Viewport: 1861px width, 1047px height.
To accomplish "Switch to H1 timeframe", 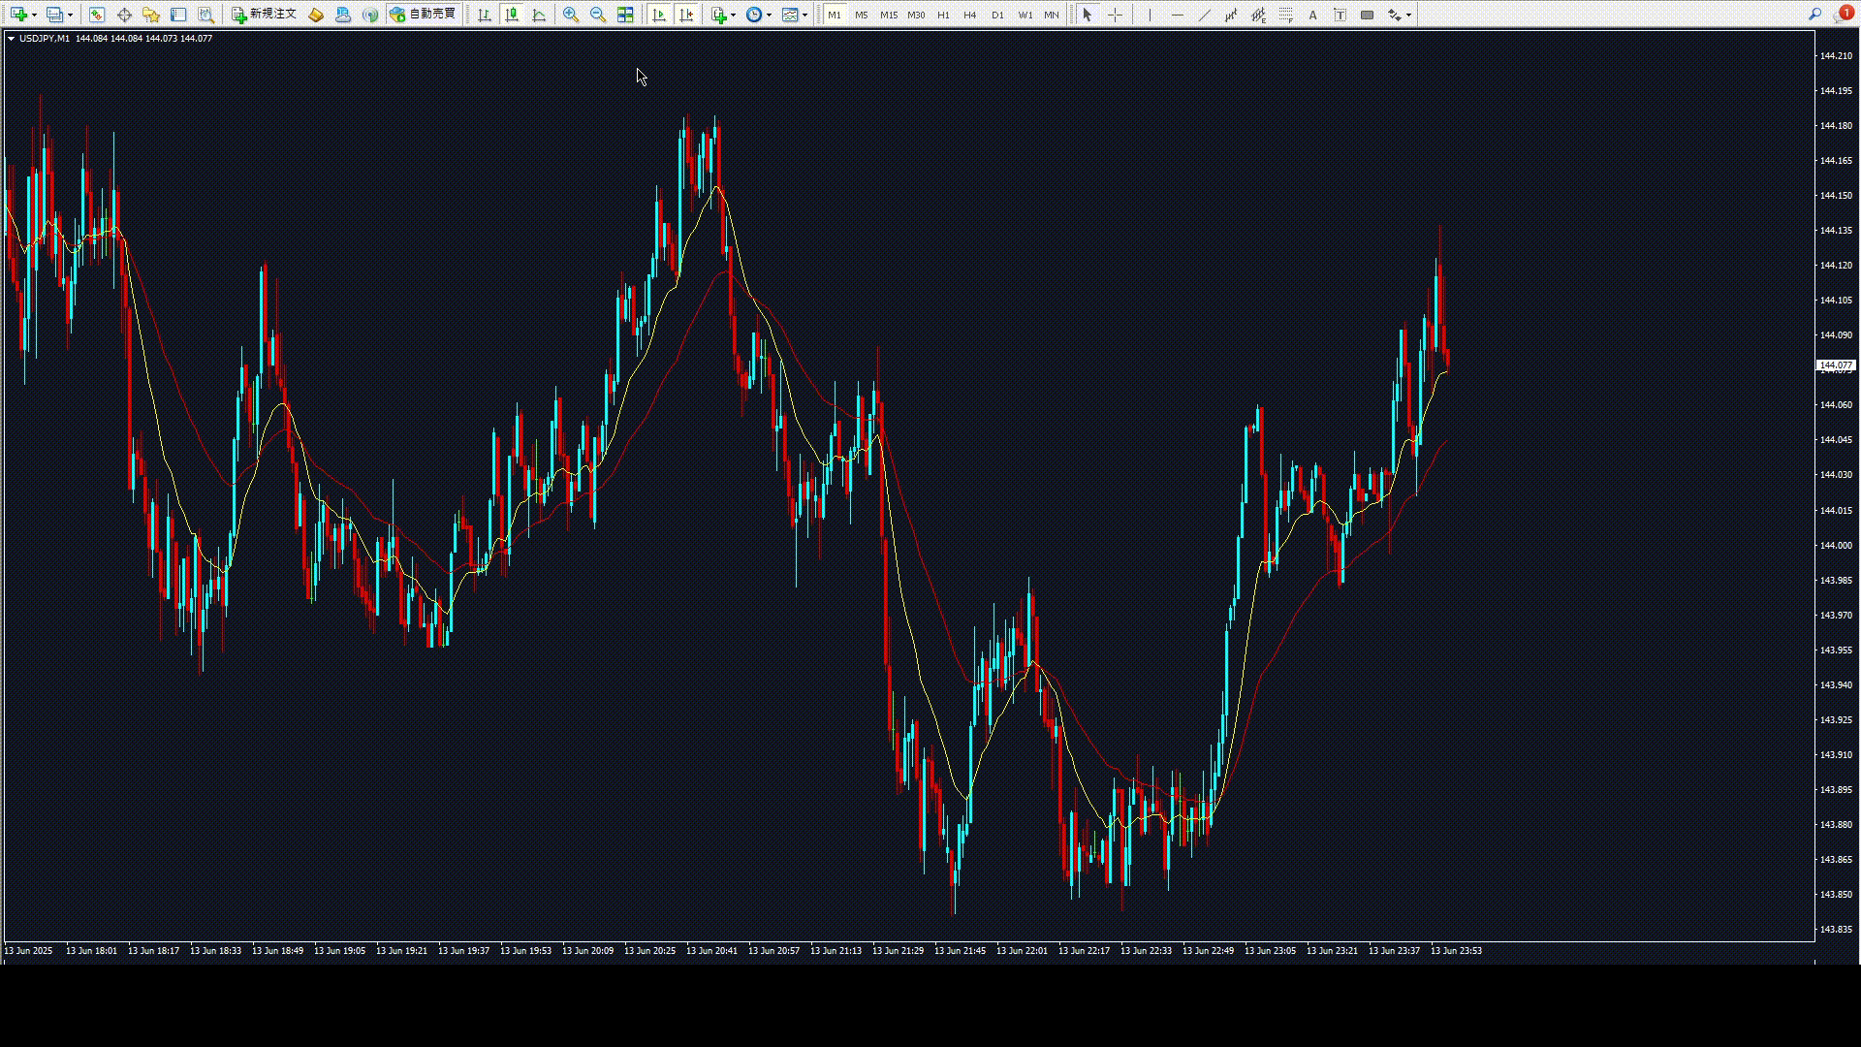I will coord(943,15).
